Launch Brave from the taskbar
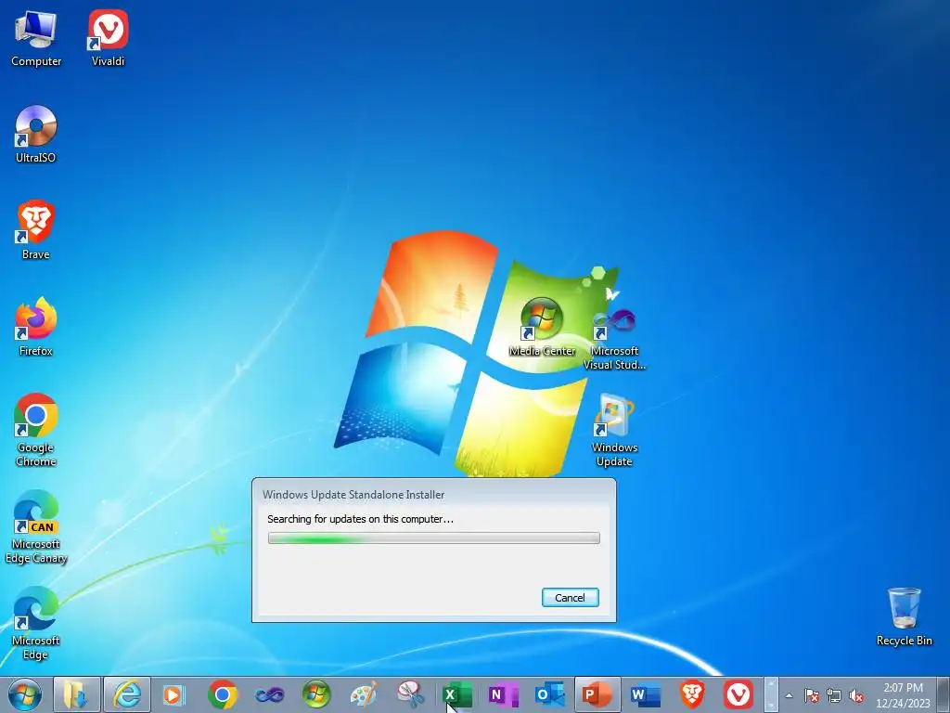The width and height of the screenshot is (950, 713). coord(692,694)
